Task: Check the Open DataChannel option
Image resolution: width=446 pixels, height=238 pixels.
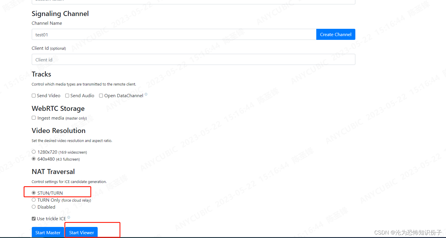Action: point(101,95)
